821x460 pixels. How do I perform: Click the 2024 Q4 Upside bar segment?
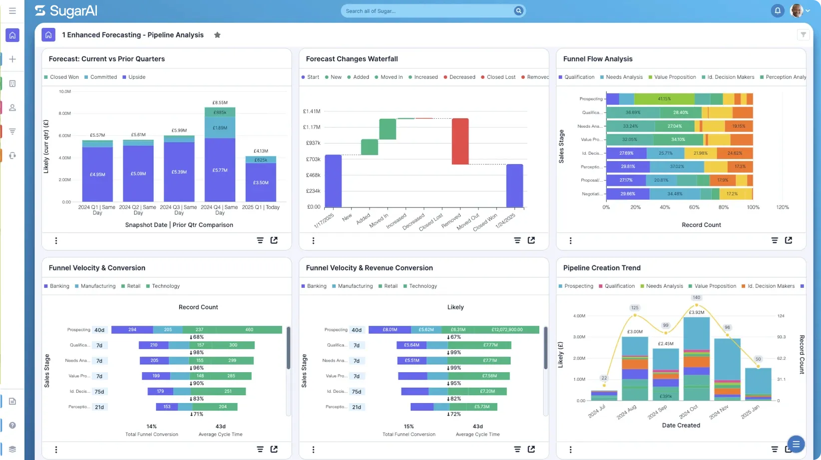tap(220, 170)
